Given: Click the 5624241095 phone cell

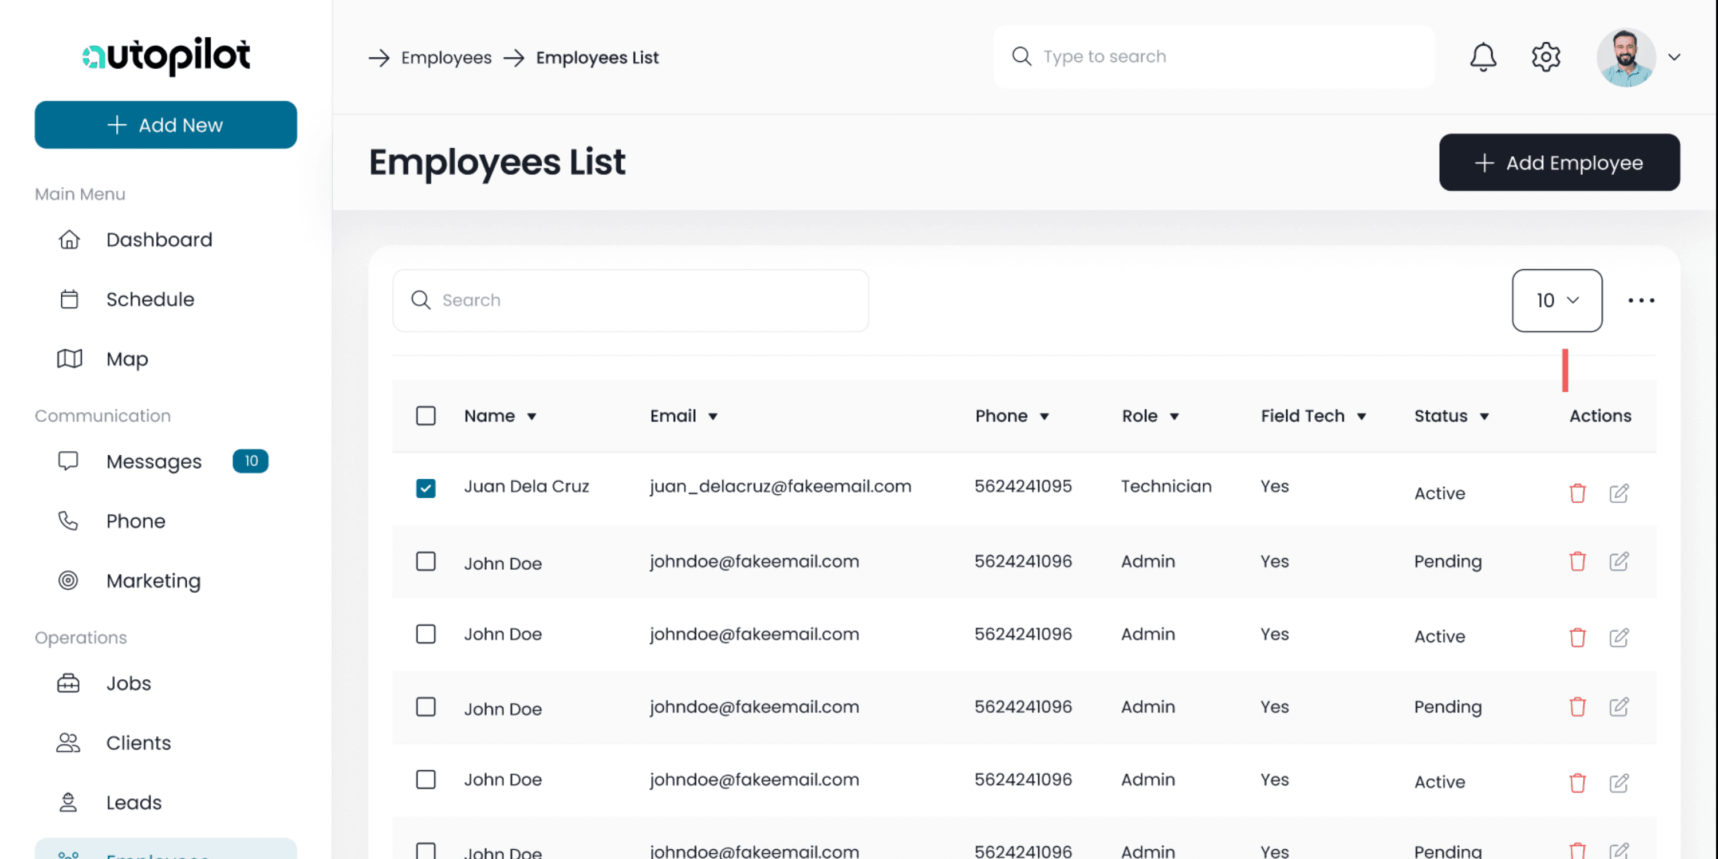Looking at the screenshot, I should 1023,486.
